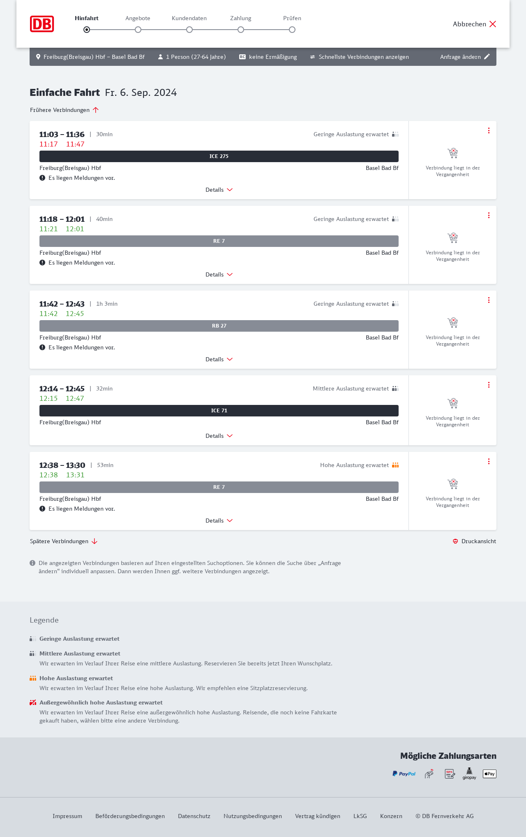Click the X icon beside Abbrechen
526x837 pixels.
tap(493, 24)
